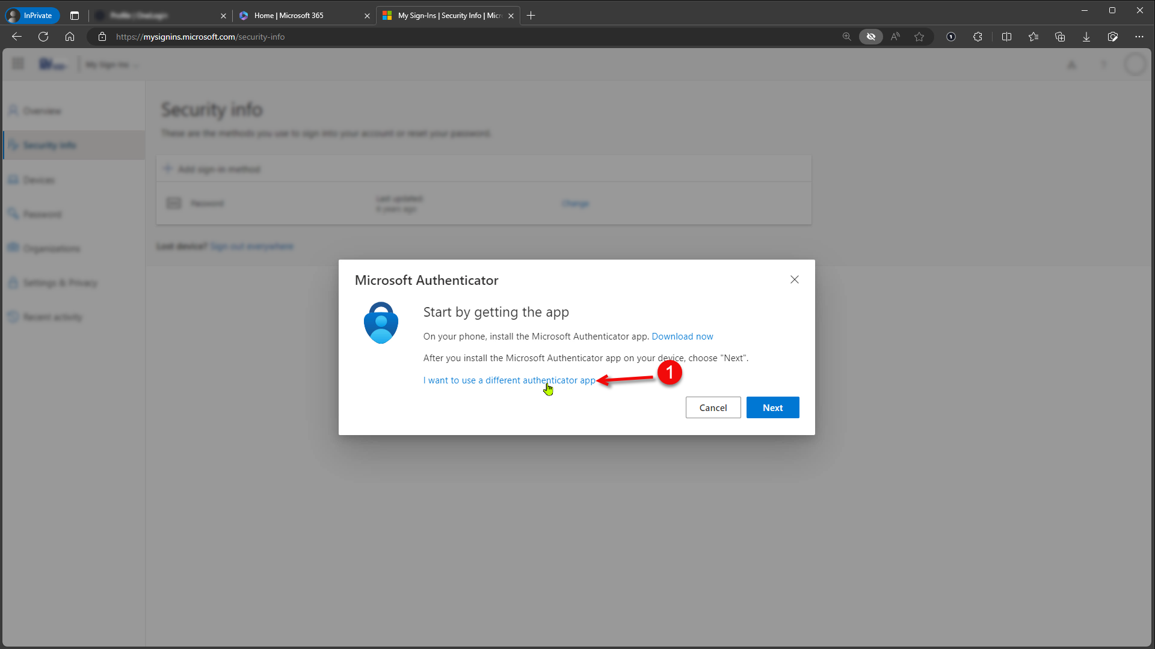Click the home icon in toolbar
1155x649 pixels.
[70, 37]
